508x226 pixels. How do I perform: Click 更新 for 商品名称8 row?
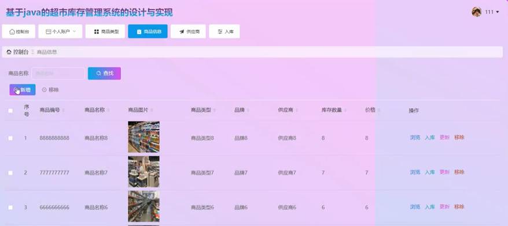coord(444,138)
